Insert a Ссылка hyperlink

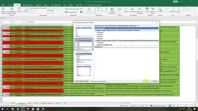click(160, 10)
